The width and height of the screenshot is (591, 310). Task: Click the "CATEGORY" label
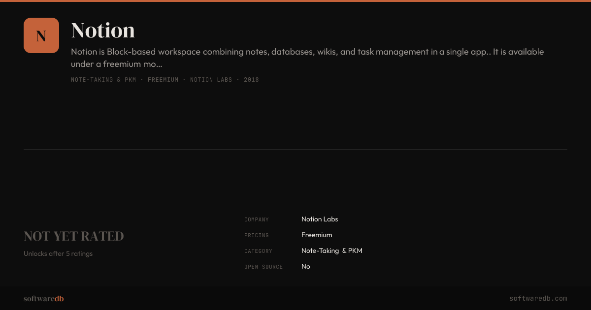(258, 251)
